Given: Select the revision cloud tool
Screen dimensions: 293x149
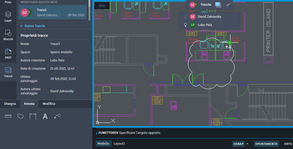Looking at the screenshot, I should [x=21, y=116].
